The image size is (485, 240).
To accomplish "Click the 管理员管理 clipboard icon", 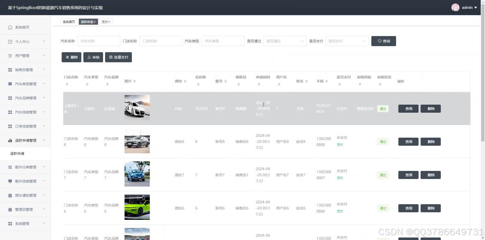I will click(10, 209).
